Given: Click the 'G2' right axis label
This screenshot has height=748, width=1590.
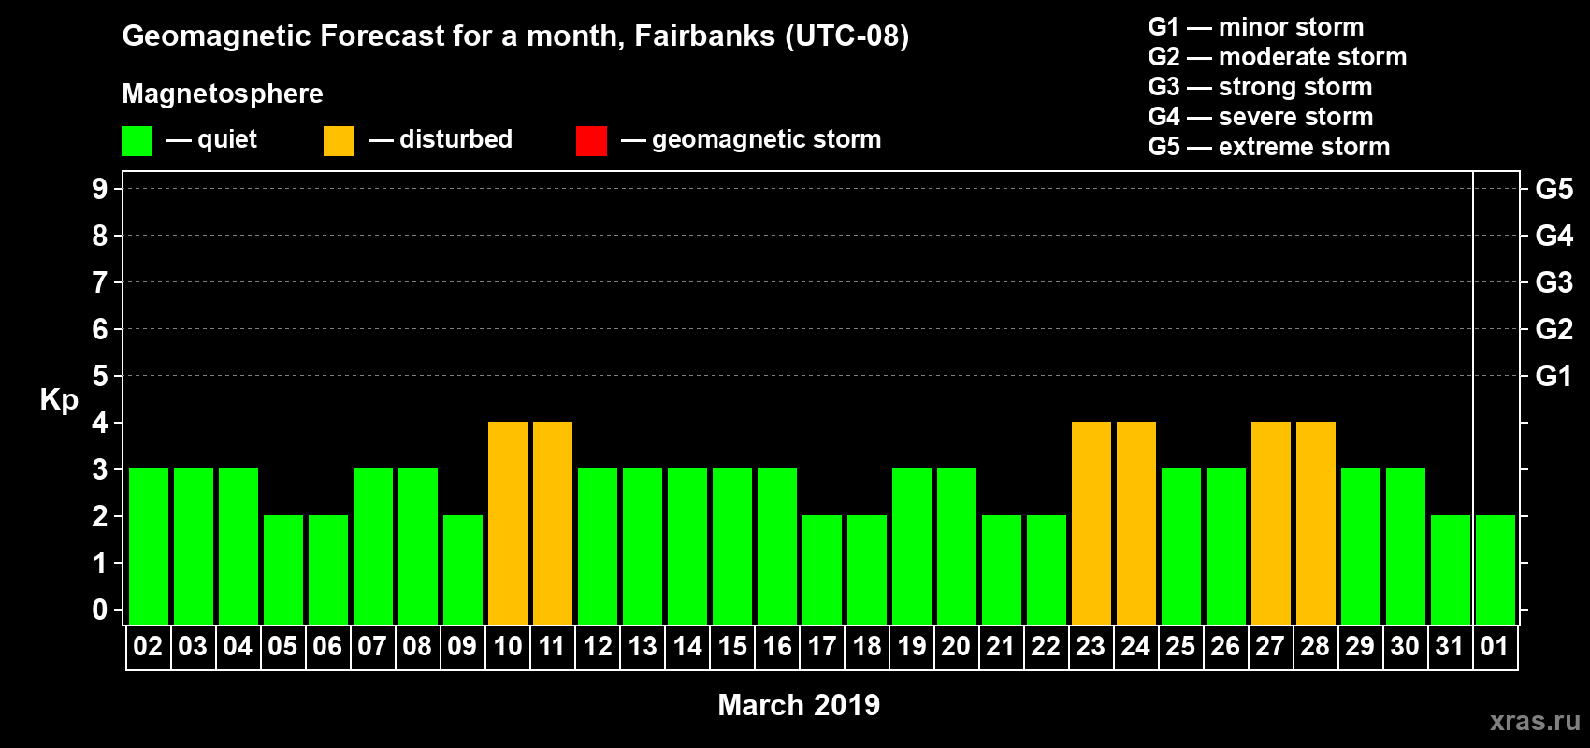Looking at the screenshot, I should [x=1554, y=329].
